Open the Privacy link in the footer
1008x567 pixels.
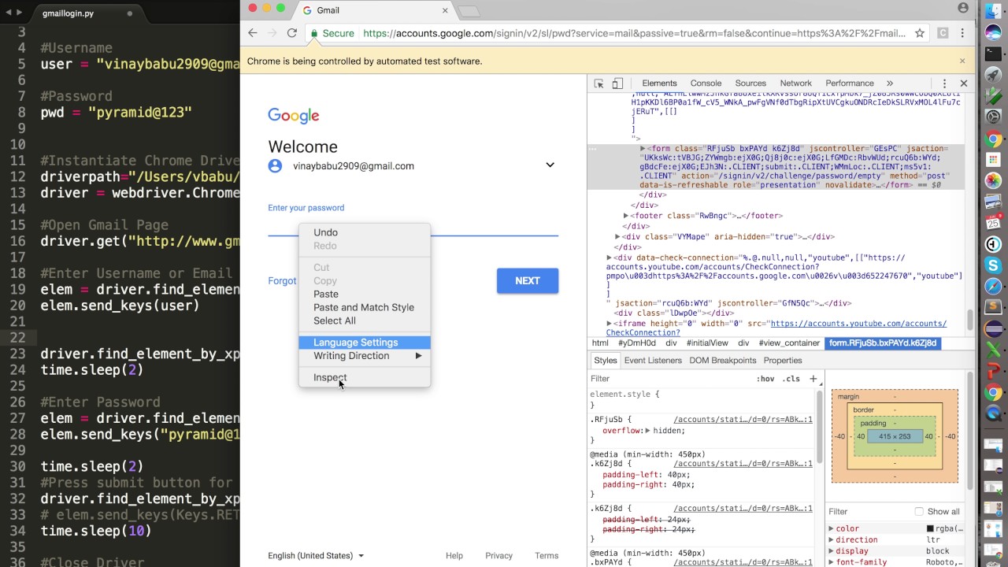pos(498,555)
